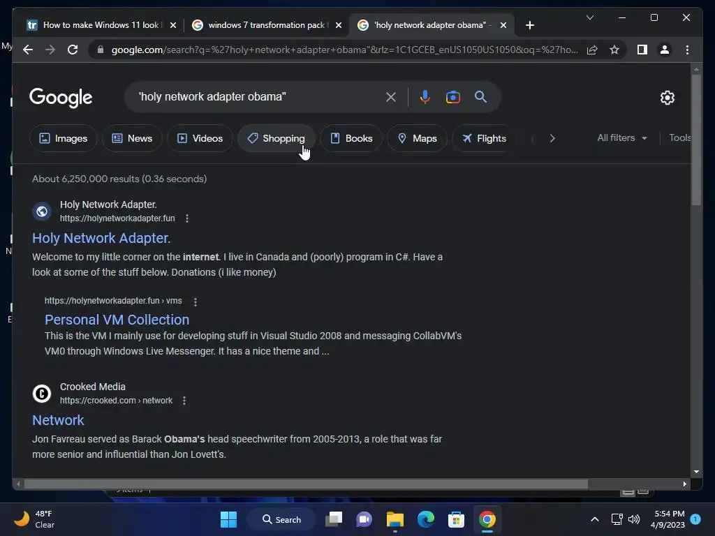Click the Chrome address bar URL
This screenshot has height=536, width=715.
click(x=344, y=50)
